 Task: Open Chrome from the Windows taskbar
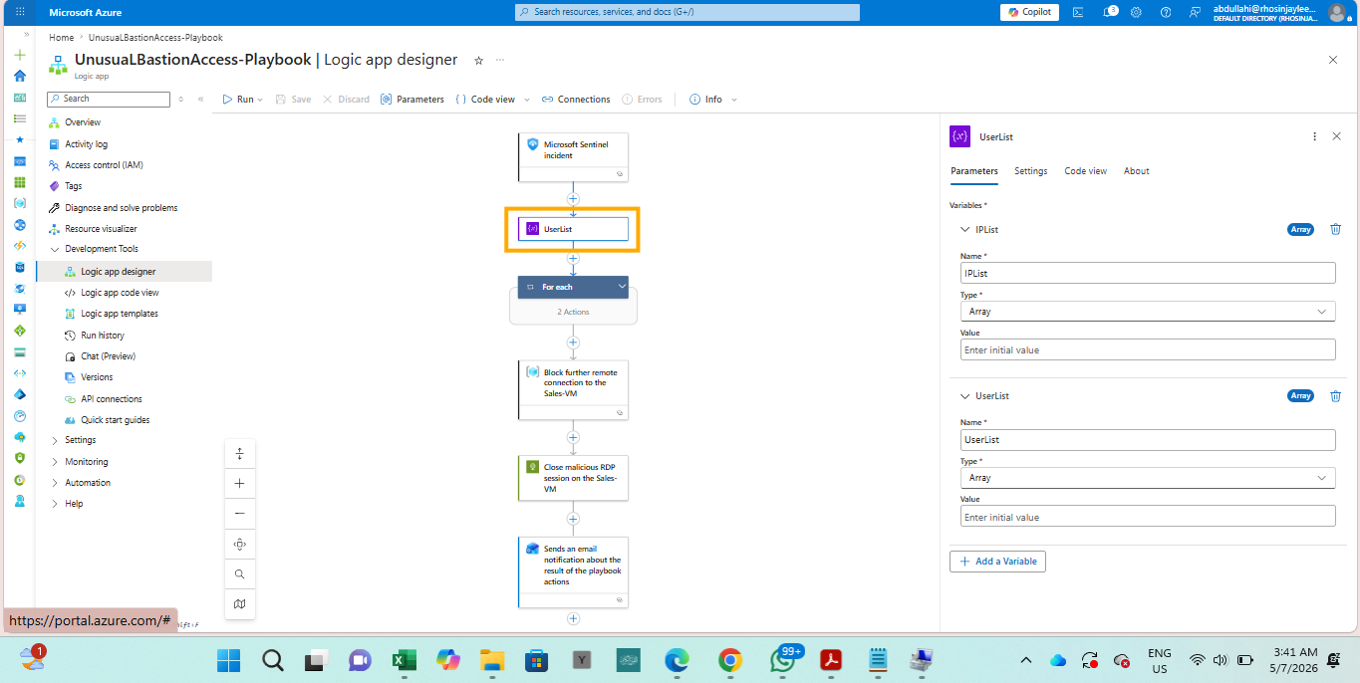click(x=730, y=660)
